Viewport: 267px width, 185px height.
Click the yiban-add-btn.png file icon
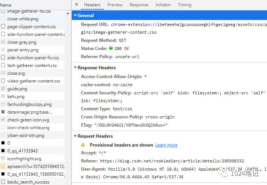coord(3,135)
